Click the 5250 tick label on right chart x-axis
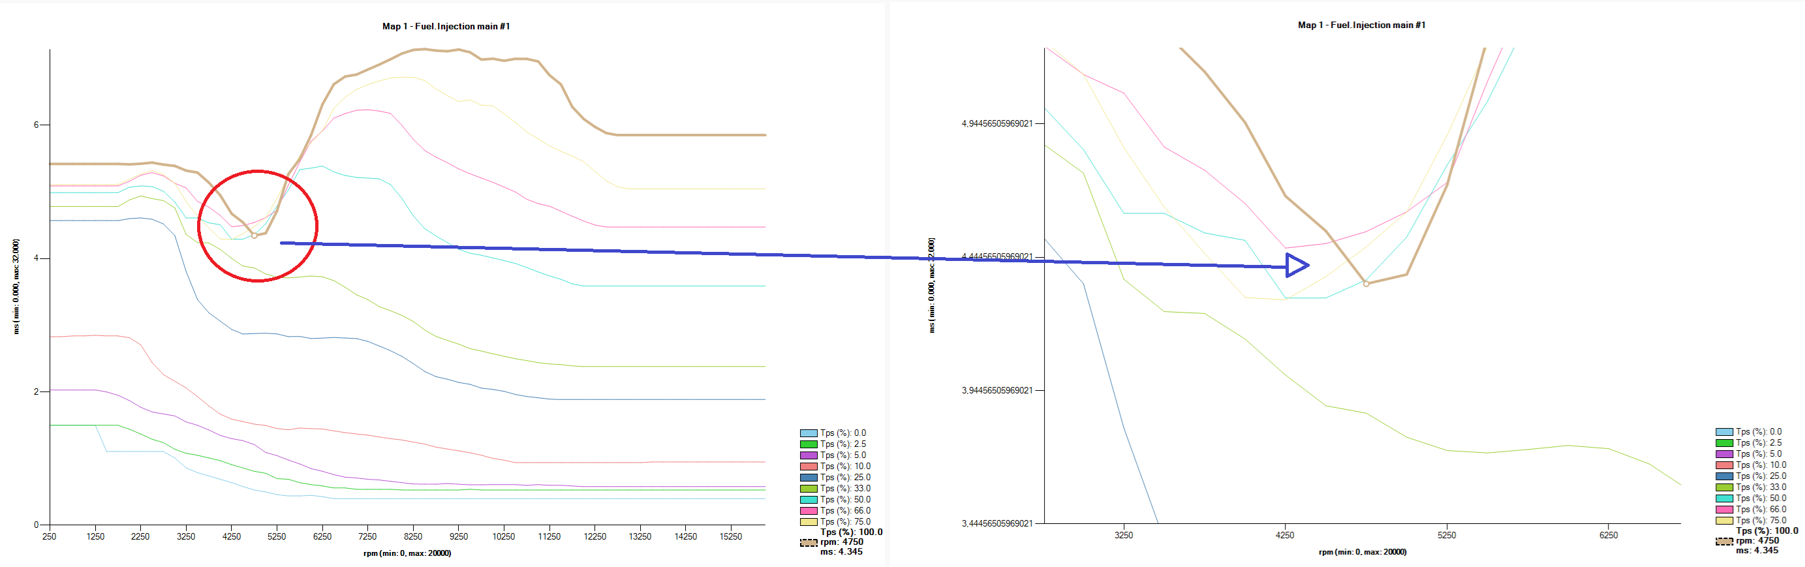This screenshot has width=1805, height=567. (1446, 536)
